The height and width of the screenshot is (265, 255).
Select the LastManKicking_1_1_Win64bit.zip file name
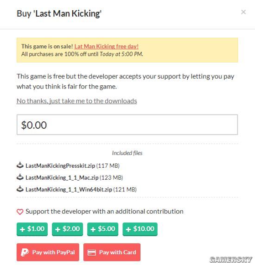click(69, 189)
